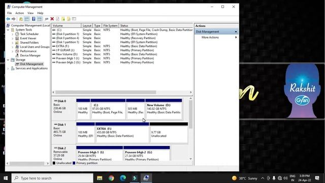Screen dimensions: 325x183
Task: Open the More Actions submenu arrow
Action: [236, 37]
